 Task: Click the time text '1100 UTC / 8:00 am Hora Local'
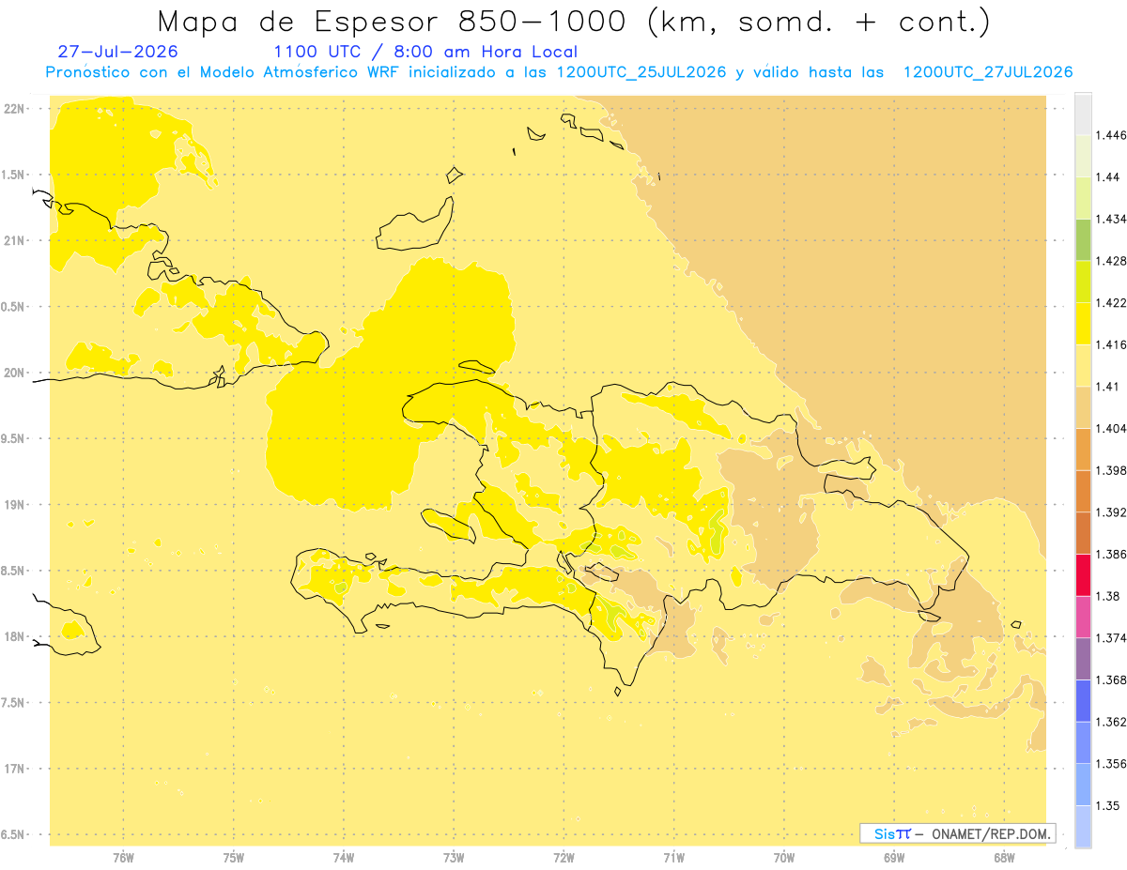[425, 52]
